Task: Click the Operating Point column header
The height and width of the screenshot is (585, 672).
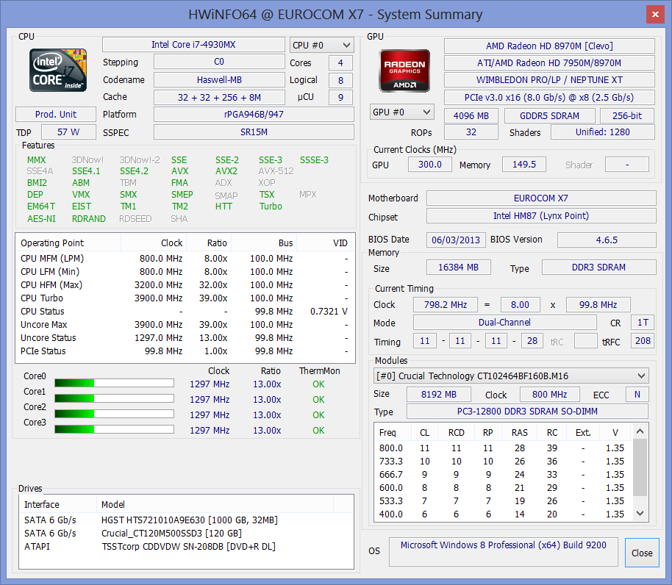Action: tap(68, 243)
